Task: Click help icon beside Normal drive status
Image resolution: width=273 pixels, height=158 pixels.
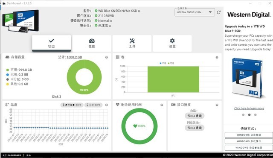Action: pos(111,21)
